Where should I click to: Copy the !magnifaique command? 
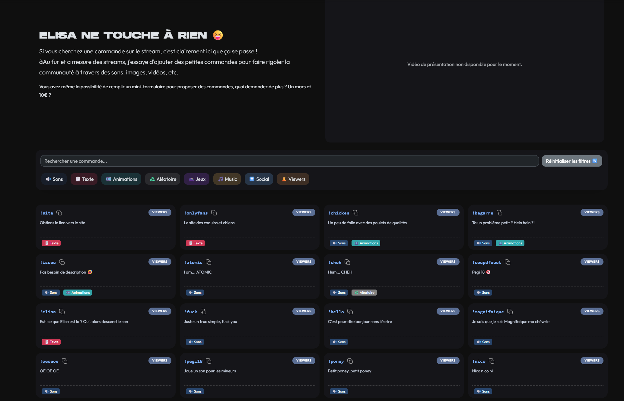pyautogui.click(x=510, y=312)
